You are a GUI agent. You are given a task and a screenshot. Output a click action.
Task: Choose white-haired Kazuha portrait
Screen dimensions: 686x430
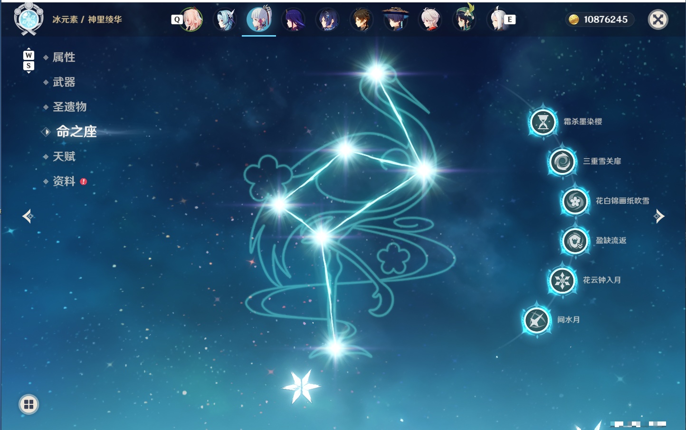(x=430, y=19)
